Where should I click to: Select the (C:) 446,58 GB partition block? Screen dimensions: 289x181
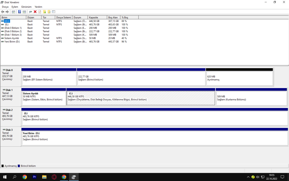pyautogui.click(x=141, y=97)
